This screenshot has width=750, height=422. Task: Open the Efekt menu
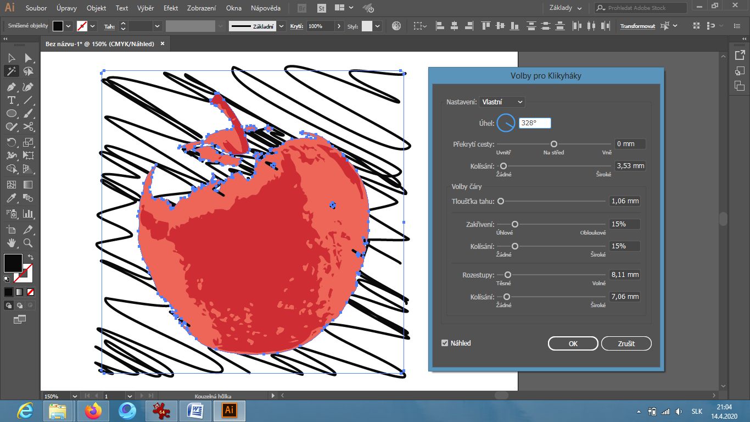tap(170, 8)
